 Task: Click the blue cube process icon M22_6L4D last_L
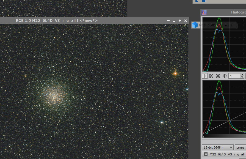pos(195,25)
